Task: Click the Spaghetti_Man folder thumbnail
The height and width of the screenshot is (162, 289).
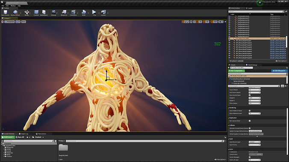Action: tap(63, 148)
